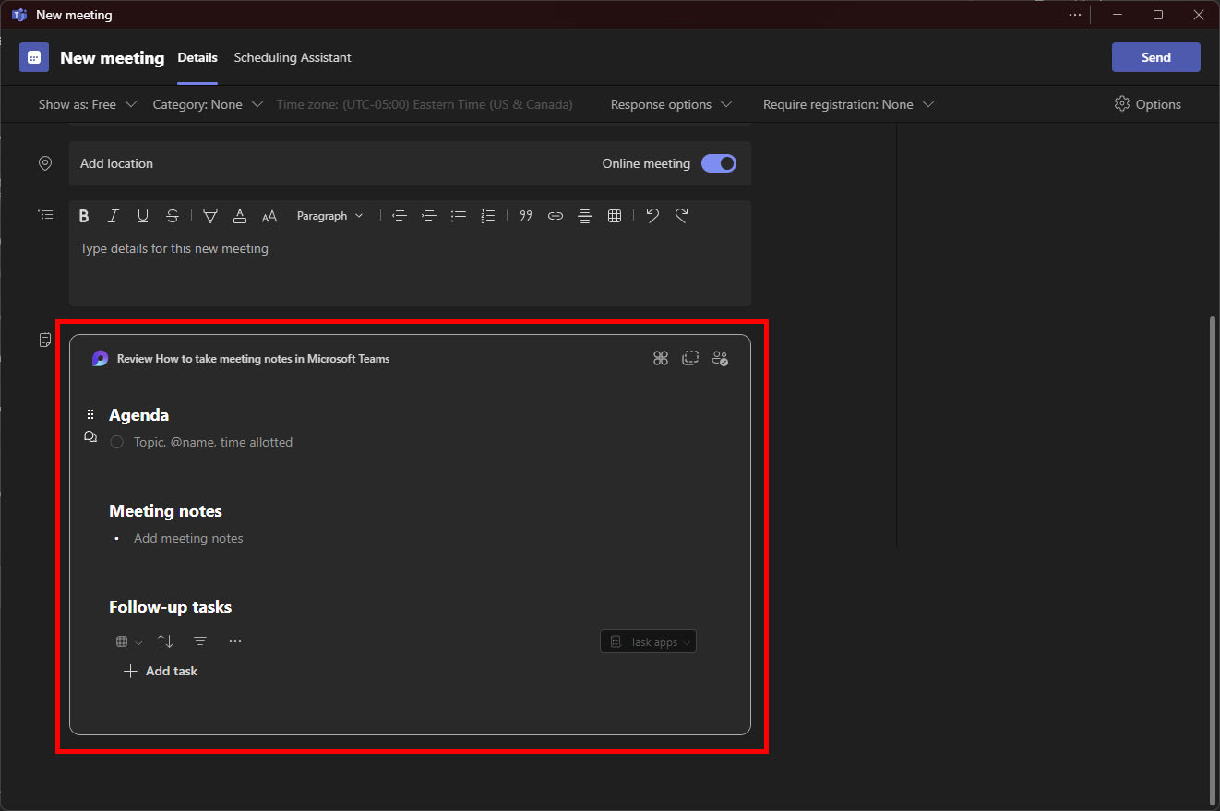Viewport: 1220px width, 811px height.
Task: Send the meeting invitation
Action: (1156, 57)
